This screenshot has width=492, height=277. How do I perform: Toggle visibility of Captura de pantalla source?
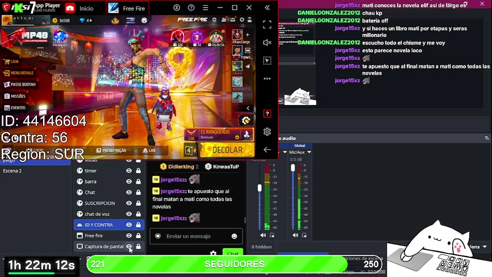click(129, 247)
